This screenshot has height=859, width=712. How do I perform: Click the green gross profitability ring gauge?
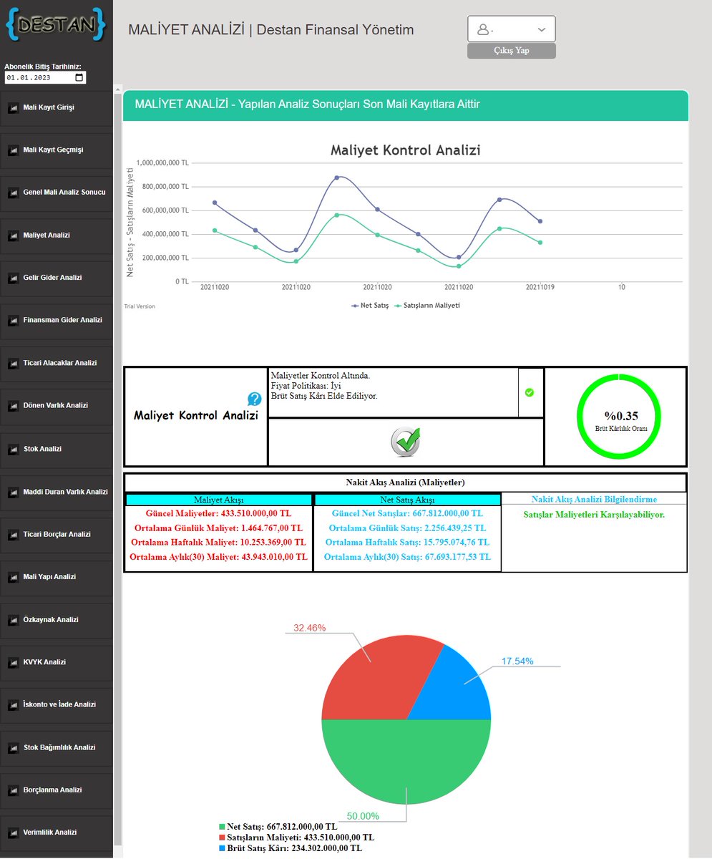pyautogui.click(x=619, y=416)
